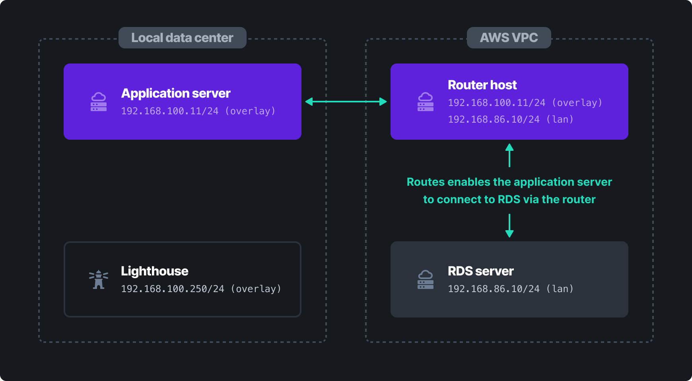The image size is (692, 381).
Task: Select the 192.168.100.11/24 overlay address
Action: coord(198,111)
